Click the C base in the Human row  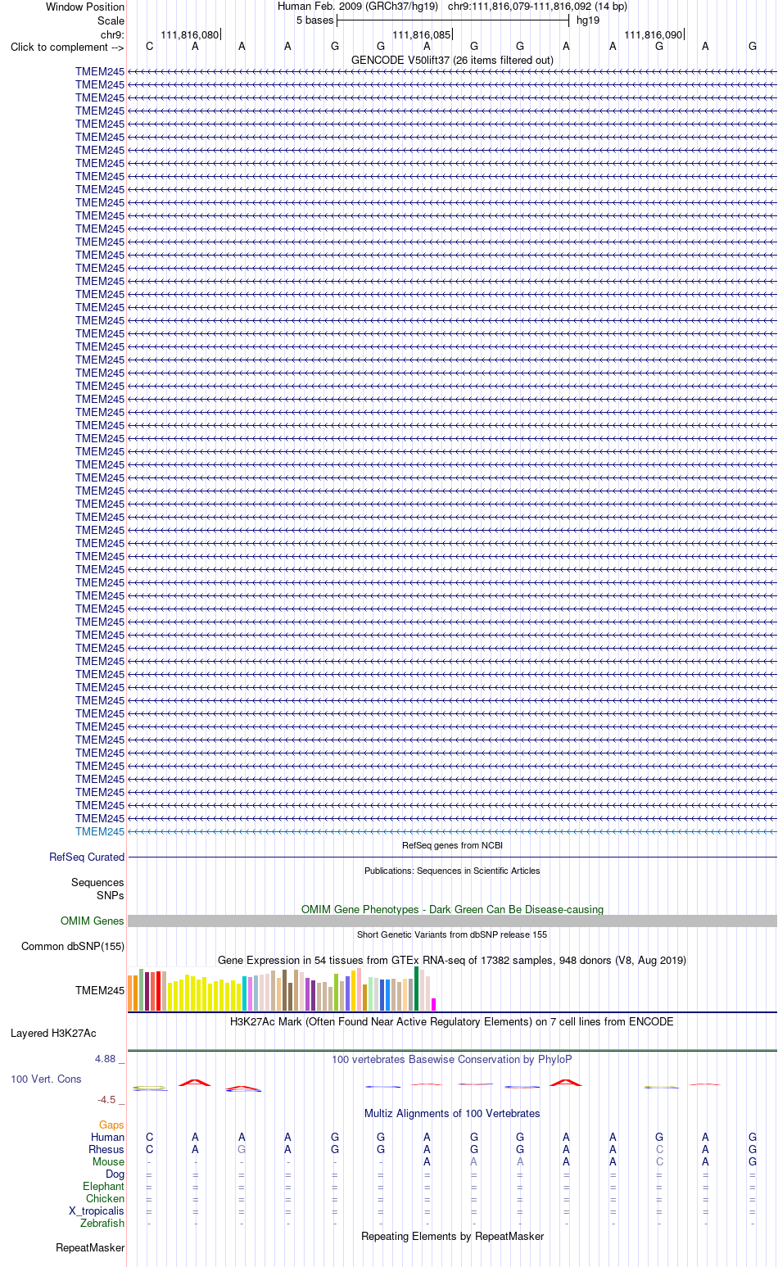click(150, 1137)
